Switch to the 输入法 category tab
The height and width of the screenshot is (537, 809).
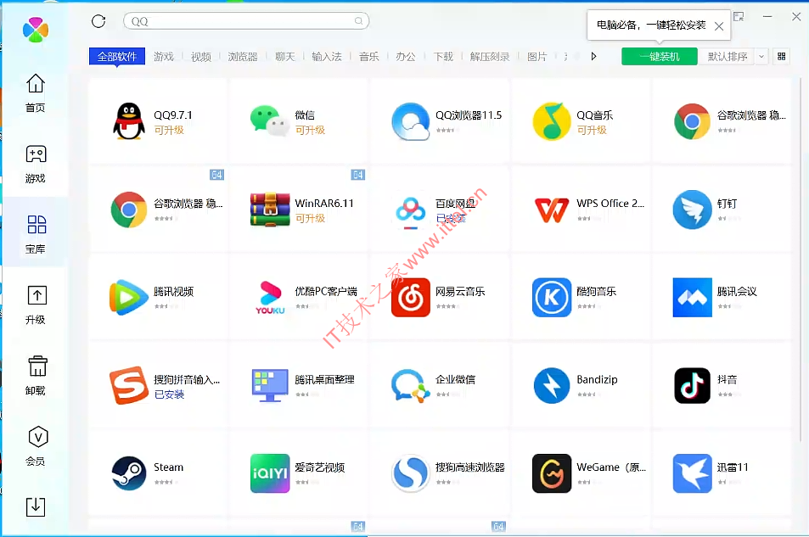(x=327, y=56)
